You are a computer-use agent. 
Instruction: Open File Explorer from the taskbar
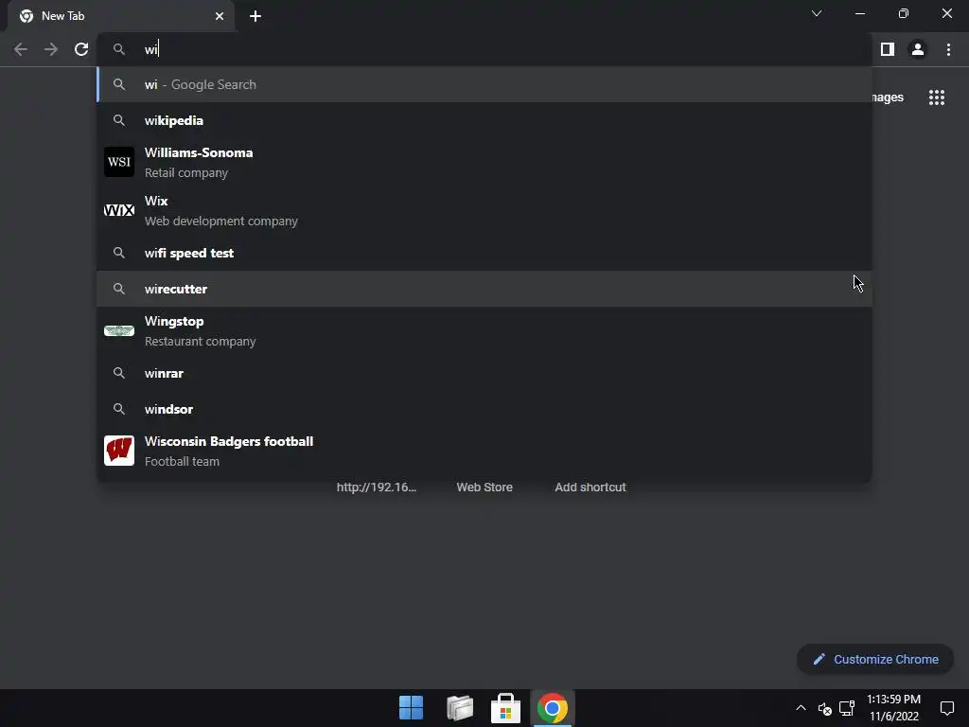point(460,708)
